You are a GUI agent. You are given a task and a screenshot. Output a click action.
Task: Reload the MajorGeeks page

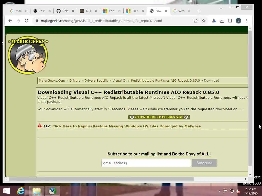click(27, 21)
